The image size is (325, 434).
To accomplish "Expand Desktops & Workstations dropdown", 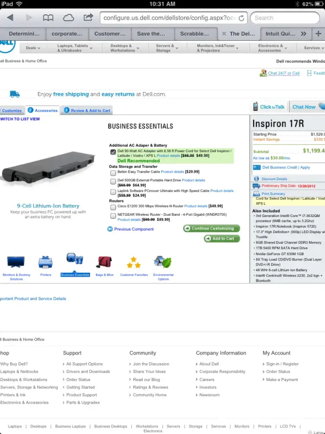I will pyautogui.click(x=125, y=48).
